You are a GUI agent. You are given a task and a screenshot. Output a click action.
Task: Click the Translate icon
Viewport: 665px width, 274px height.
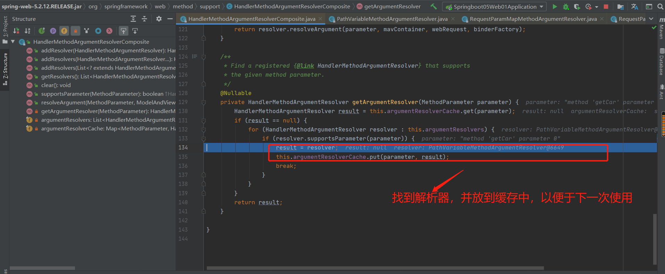pos(634,7)
